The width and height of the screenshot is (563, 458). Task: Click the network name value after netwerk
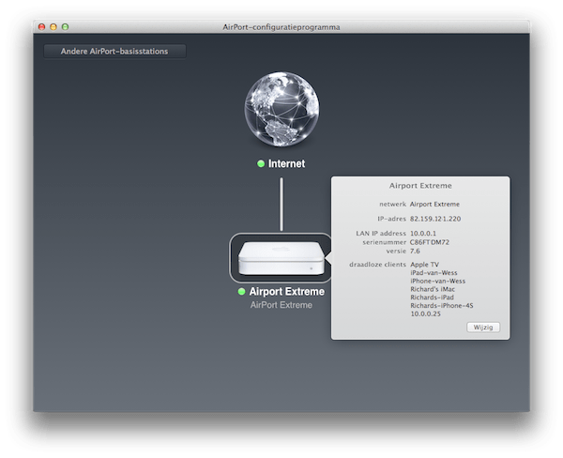coord(434,204)
